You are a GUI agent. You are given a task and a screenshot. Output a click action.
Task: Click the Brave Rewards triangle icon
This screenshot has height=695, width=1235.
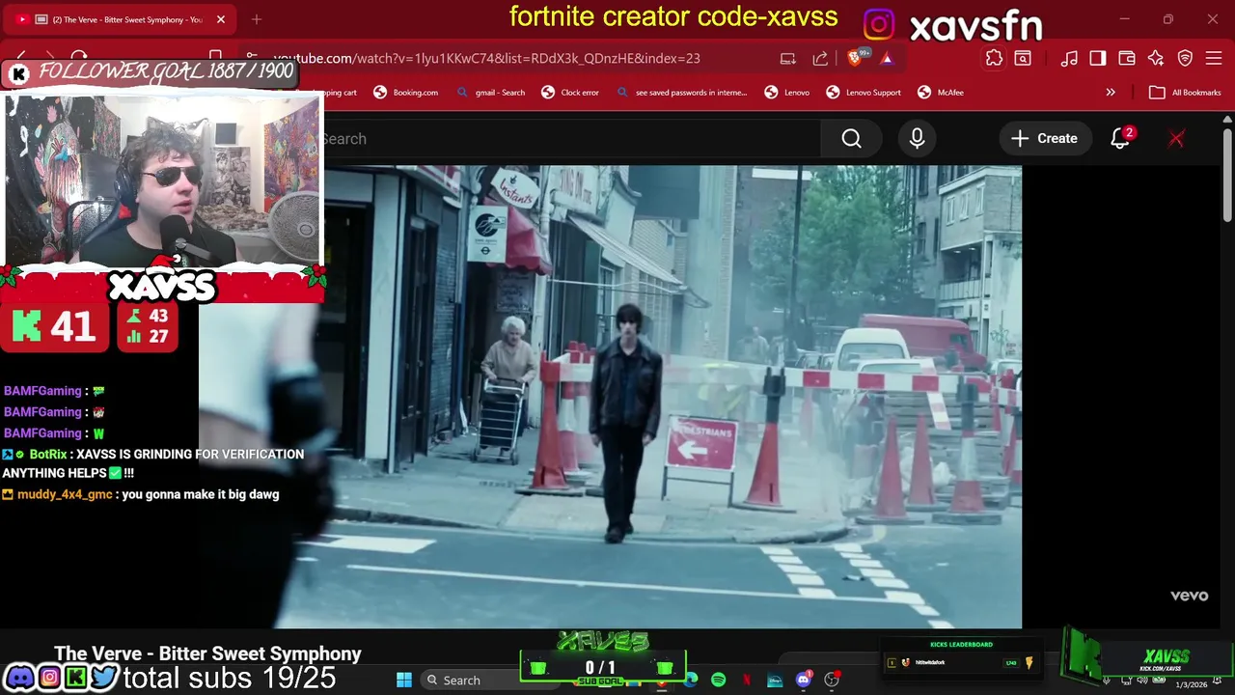887,58
